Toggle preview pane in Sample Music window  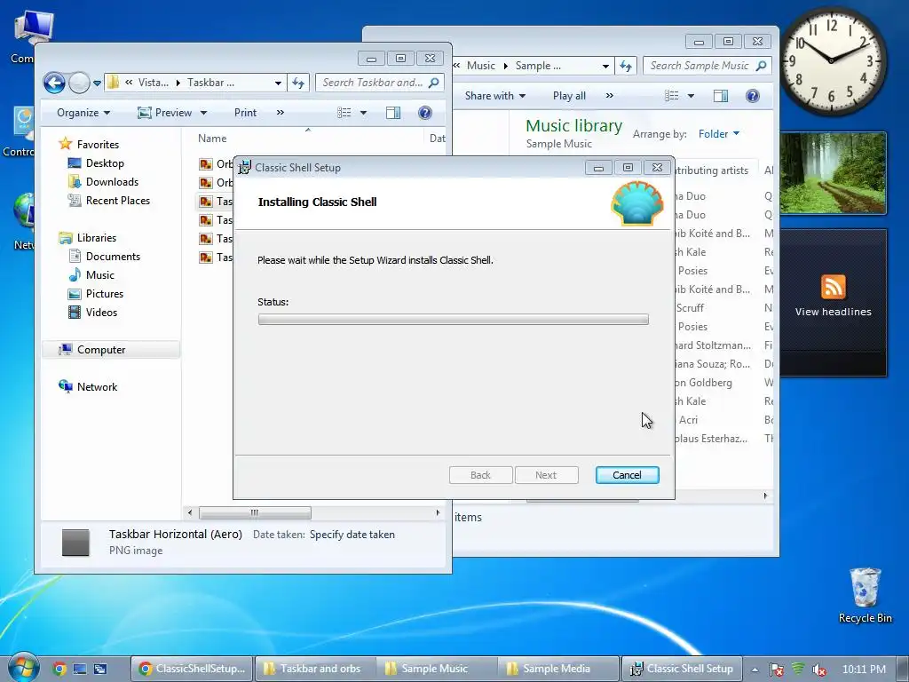[721, 96]
